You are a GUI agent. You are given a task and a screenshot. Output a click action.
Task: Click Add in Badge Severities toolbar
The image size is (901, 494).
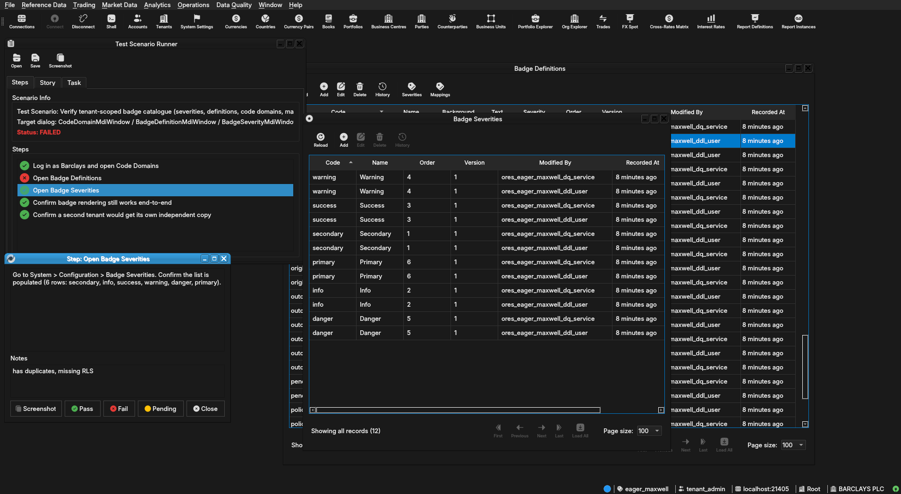tap(344, 140)
